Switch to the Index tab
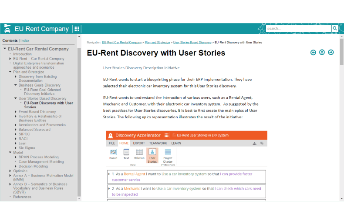Viewport: 344px width, 224px height. point(25,40)
